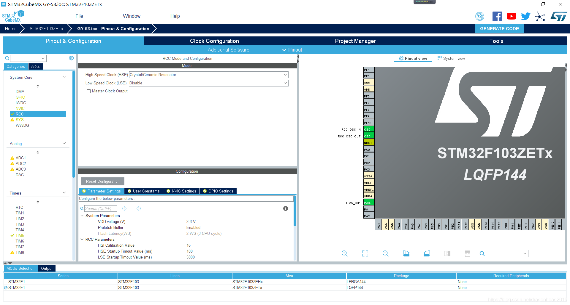Rotate the chip view counter-clockwise
The image size is (570, 305).
pos(427,253)
